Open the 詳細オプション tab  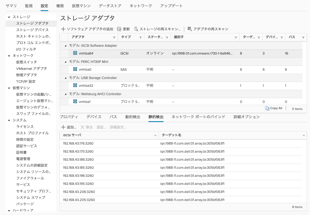click(247, 117)
